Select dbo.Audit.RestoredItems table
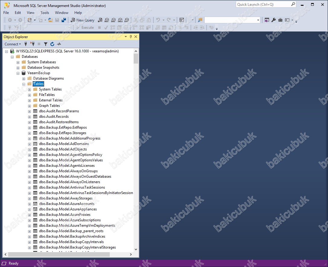Viewport: 328px width, 267px height. (59, 122)
